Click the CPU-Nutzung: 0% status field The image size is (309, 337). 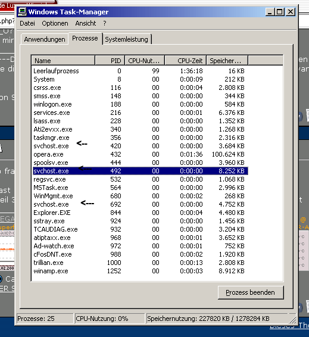coord(110,319)
